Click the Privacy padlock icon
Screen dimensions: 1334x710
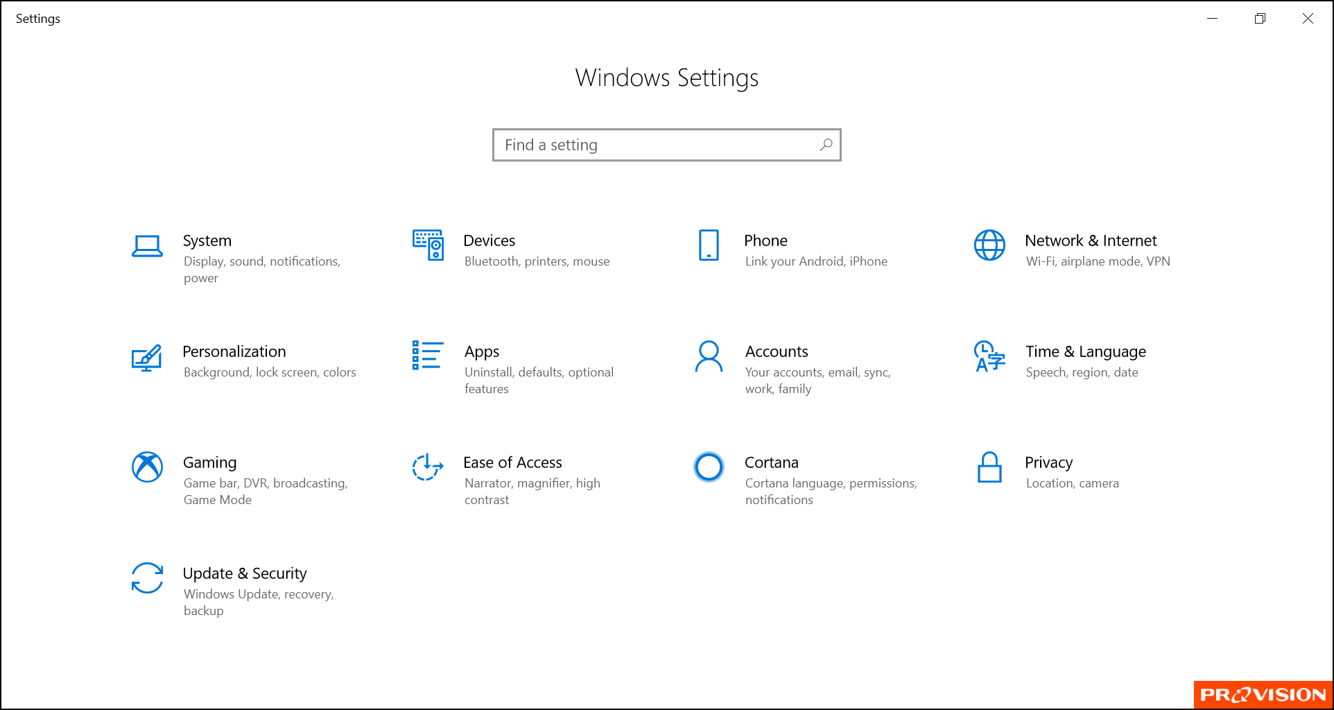pos(989,467)
